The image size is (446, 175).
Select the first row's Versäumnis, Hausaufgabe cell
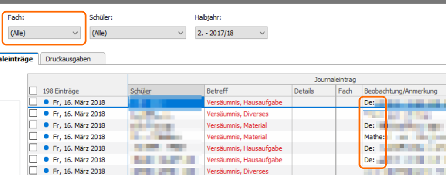[x=247, y=102]
